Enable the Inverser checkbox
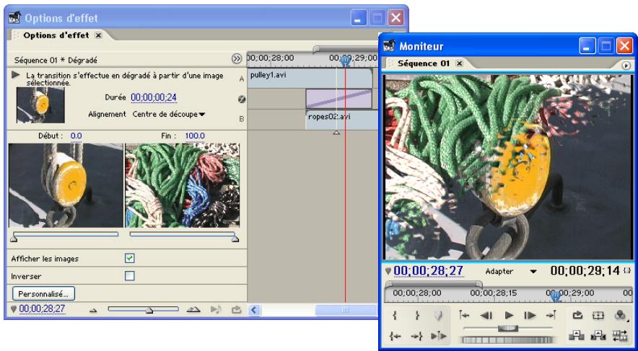Viewport: 638px width, 351px height. pos(130,275)
